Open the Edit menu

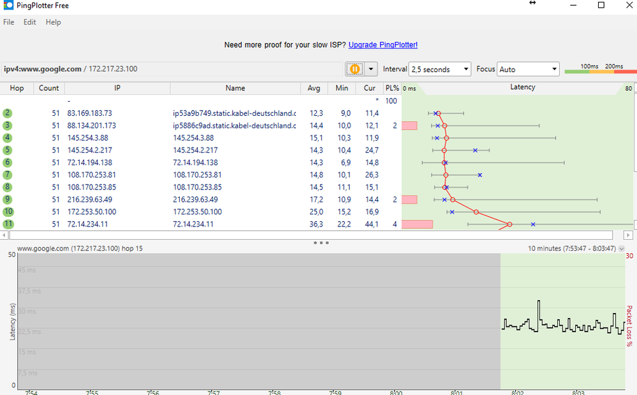(x=30, y=22)
